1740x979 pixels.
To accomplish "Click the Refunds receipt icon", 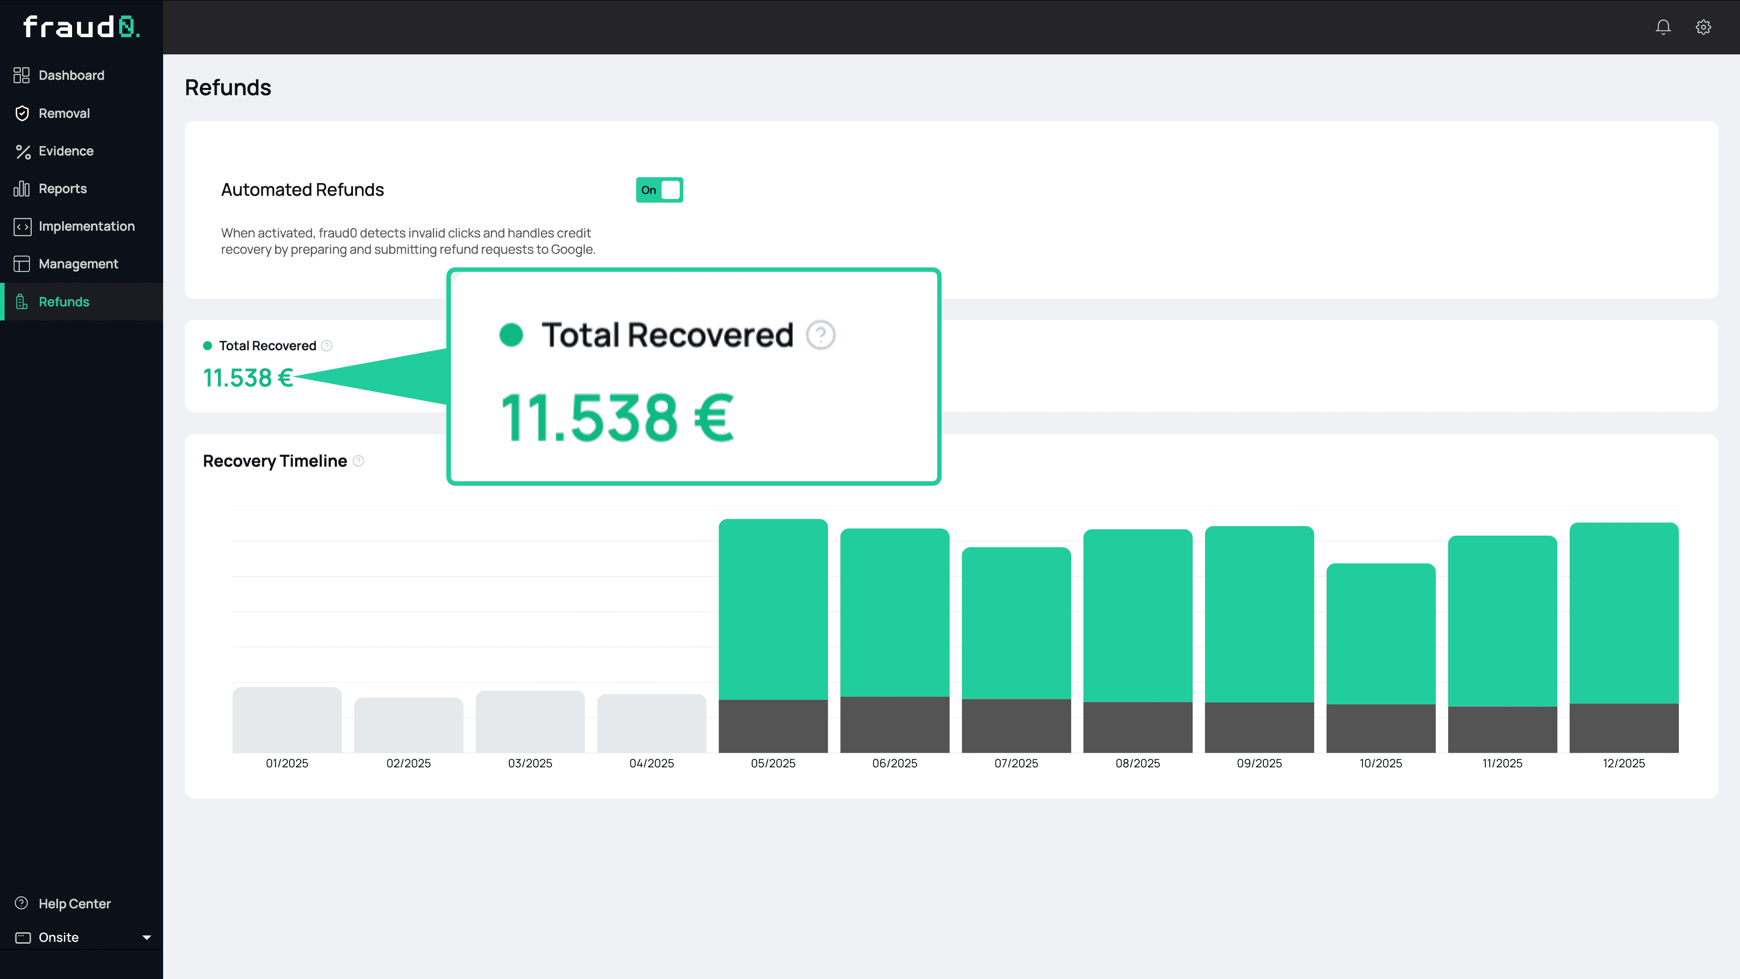I will tap(21, 301).
